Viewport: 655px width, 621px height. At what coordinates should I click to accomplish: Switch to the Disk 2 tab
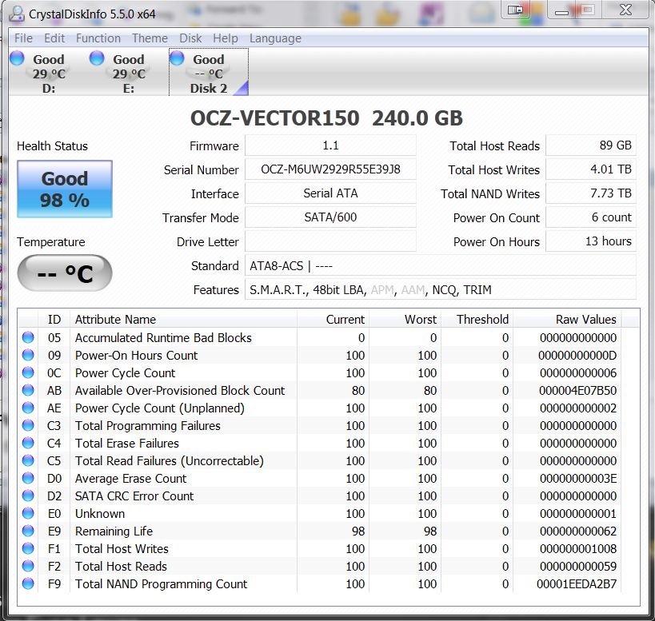coord(208,73)
